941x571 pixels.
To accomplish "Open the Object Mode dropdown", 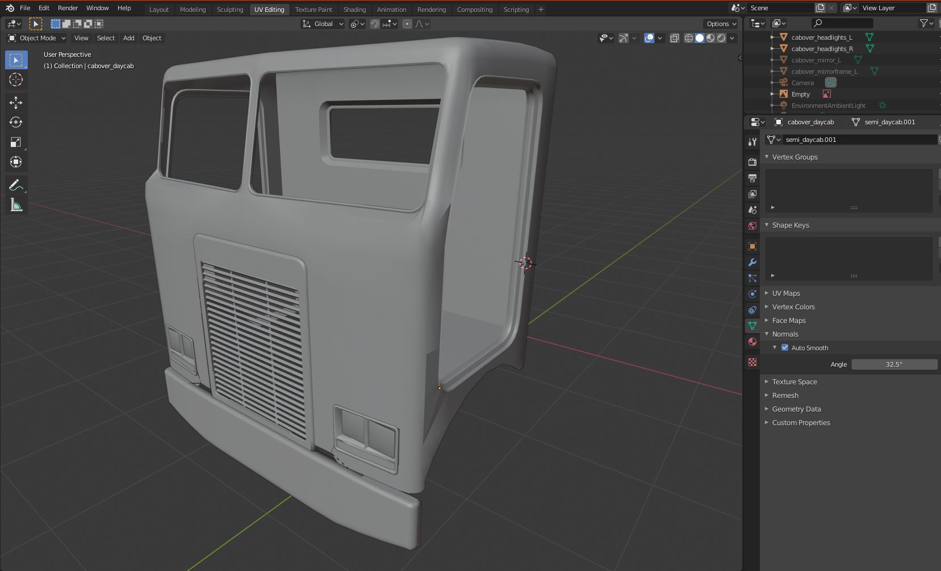I will pos(37,38).
